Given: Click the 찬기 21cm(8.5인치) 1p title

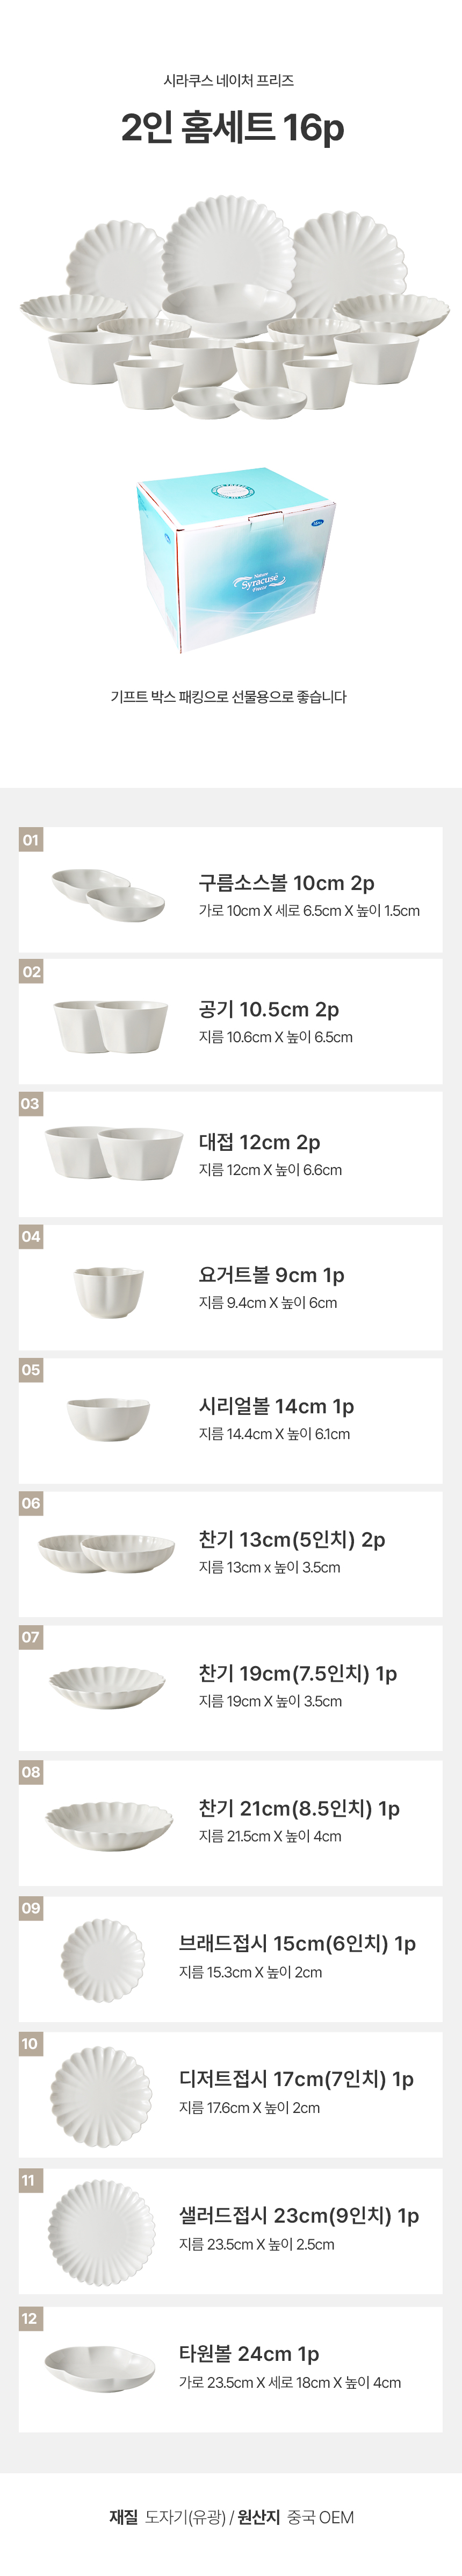Looking at the screenshot, I should tap(299, 1808).
